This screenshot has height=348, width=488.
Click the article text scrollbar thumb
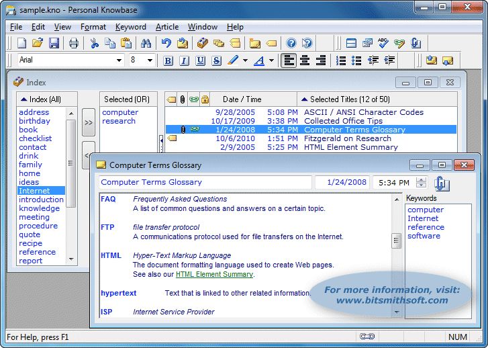pos(396,241)
